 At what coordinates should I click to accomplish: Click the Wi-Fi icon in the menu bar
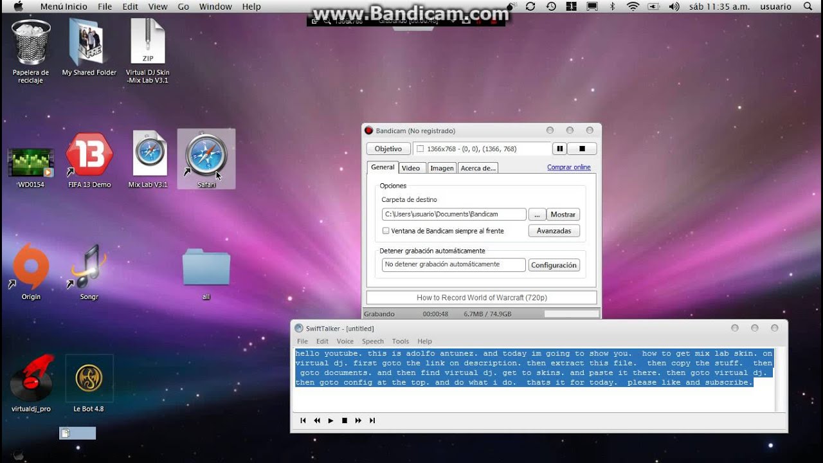[x=633, y=6]
